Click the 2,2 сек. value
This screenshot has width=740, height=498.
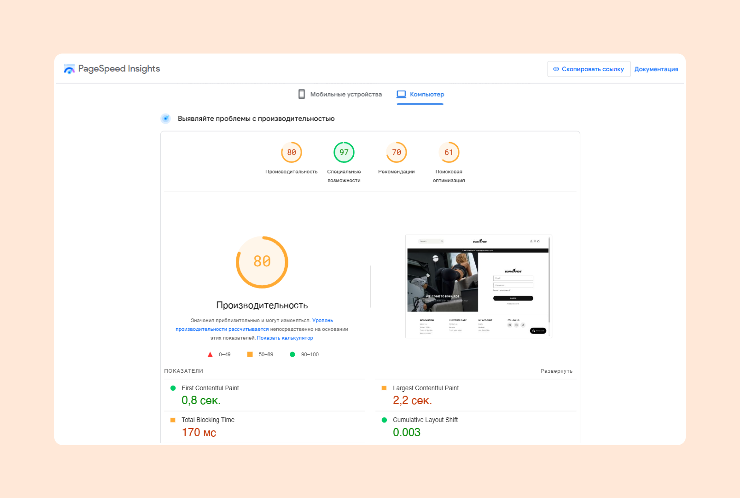pos(412,400)
